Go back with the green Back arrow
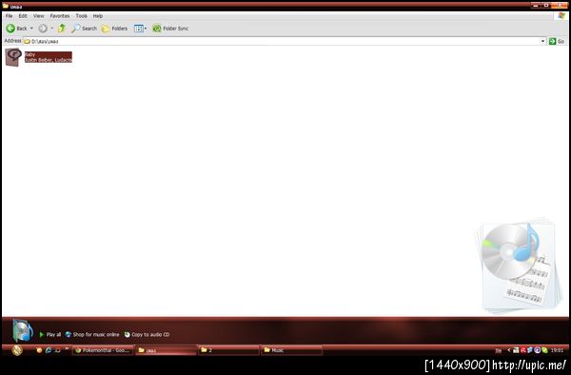The image size is (571, 375). pos(16,29)
